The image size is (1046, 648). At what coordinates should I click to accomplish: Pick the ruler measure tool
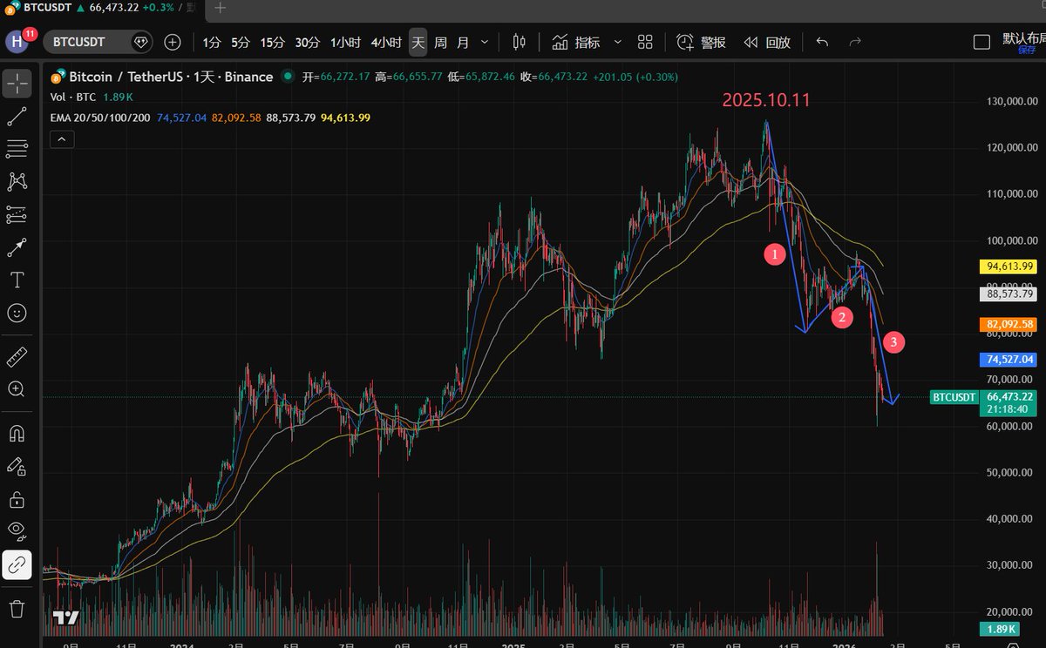point(17,357)
